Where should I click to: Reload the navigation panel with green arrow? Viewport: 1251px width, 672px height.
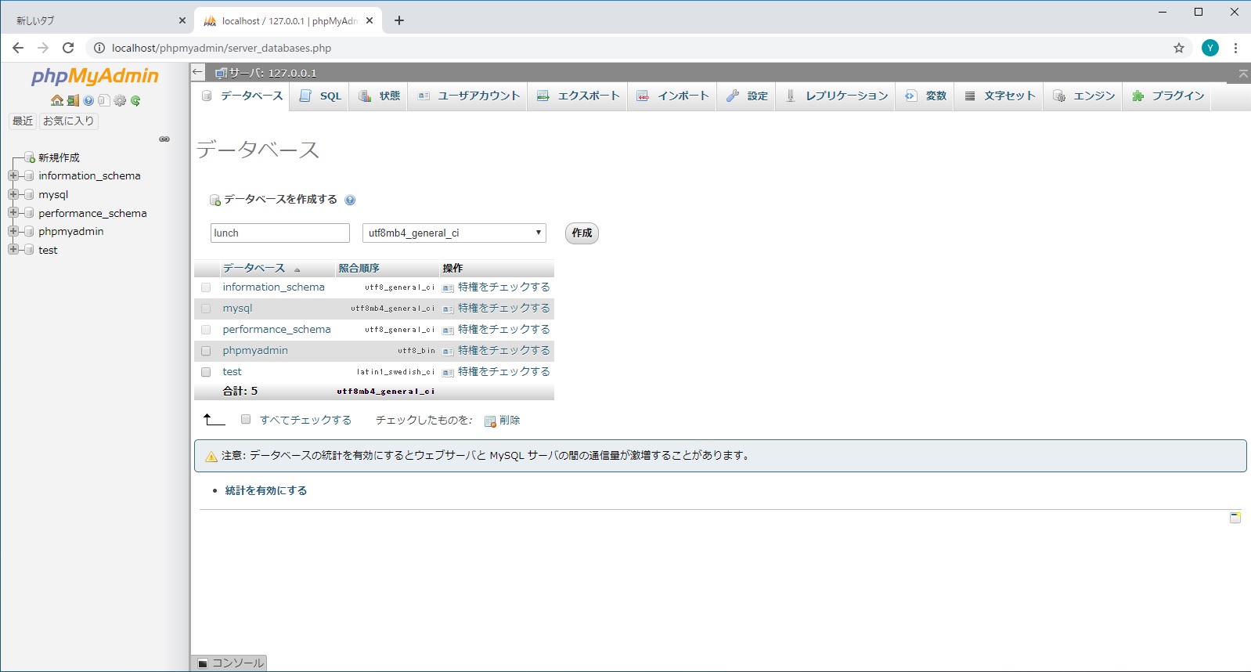click(x=135, y=100)
